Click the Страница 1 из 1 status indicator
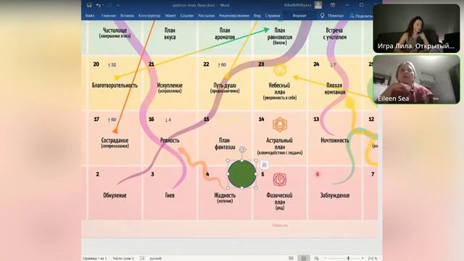Image resolution: width=464 pixels, height=261 pixels. (x=94, y=258)
